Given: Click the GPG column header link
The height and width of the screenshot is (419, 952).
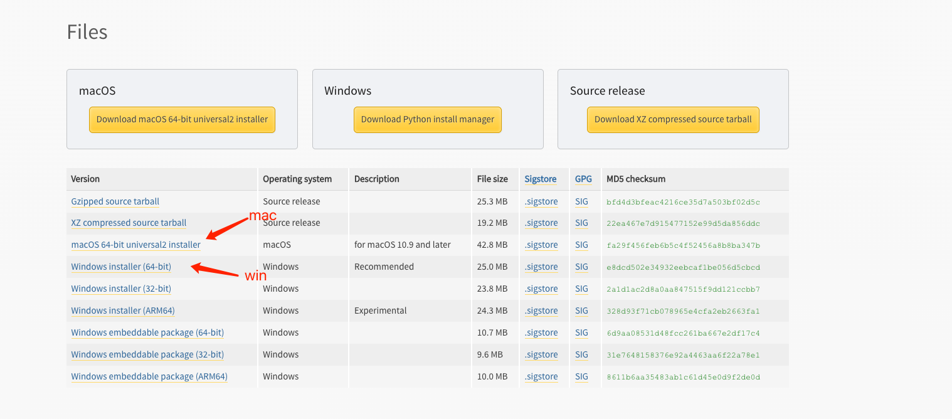Looking at the screenshot, I should 583,179.
